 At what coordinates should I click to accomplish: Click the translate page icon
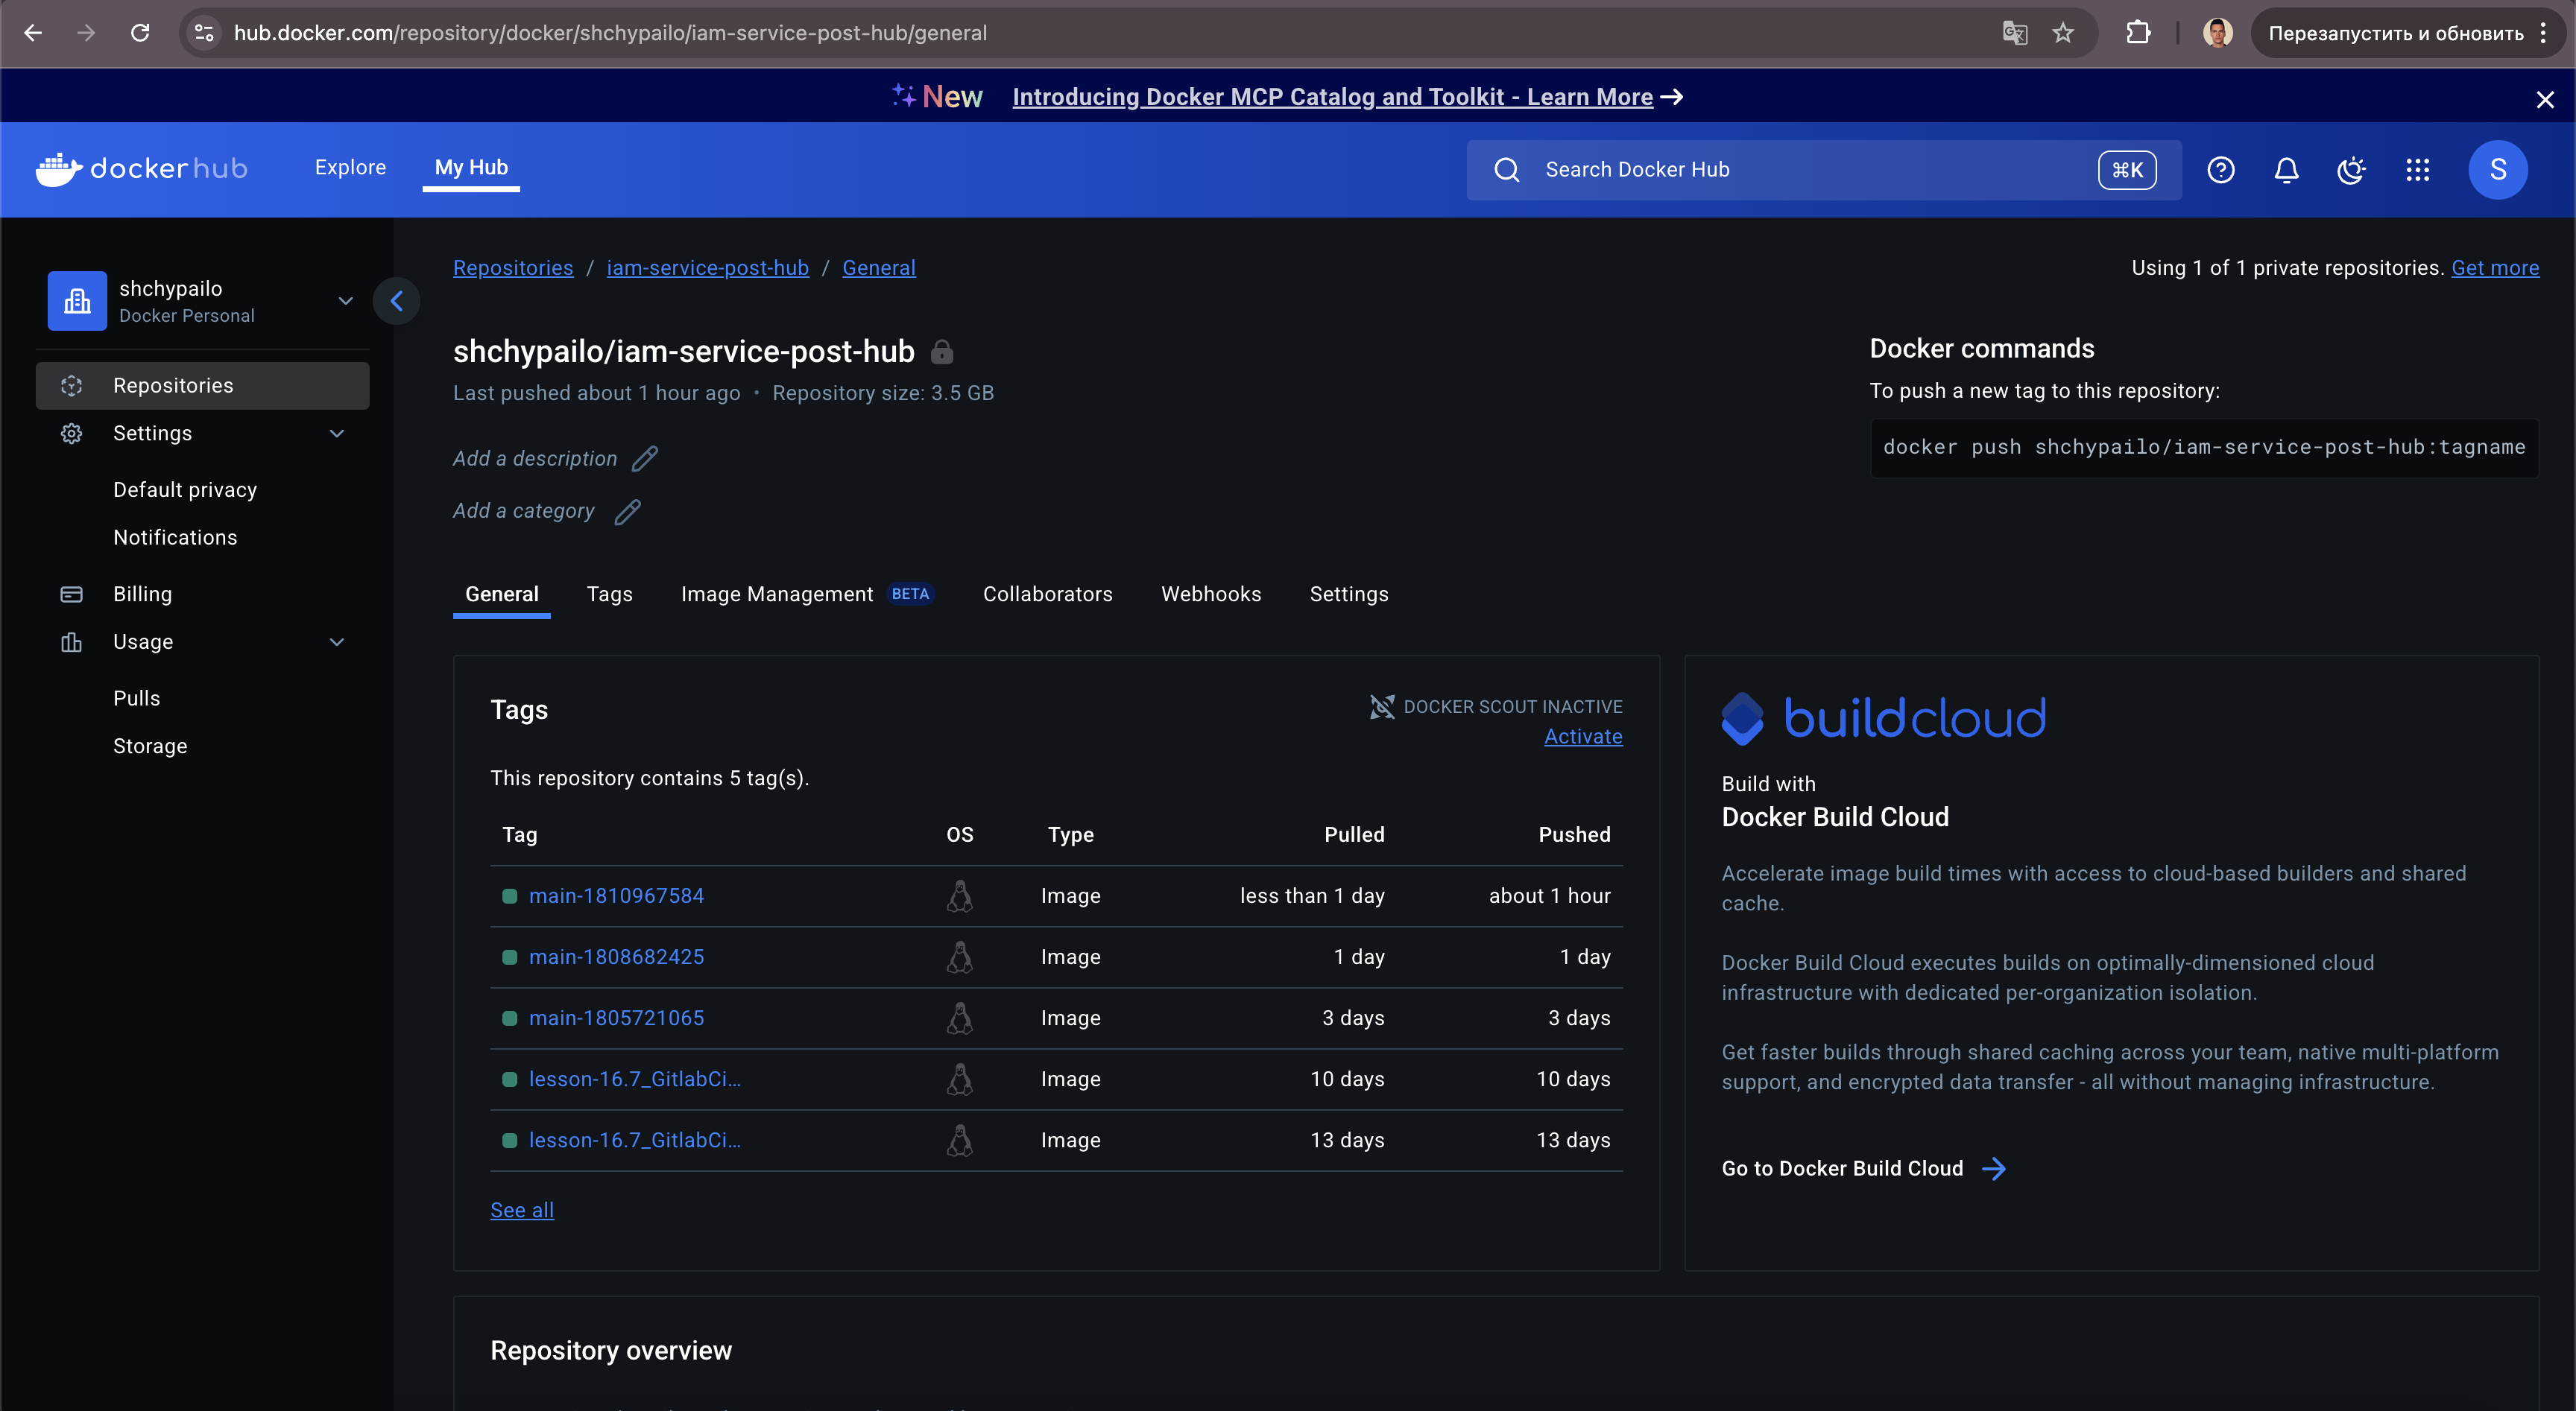tap(2014, 33)
